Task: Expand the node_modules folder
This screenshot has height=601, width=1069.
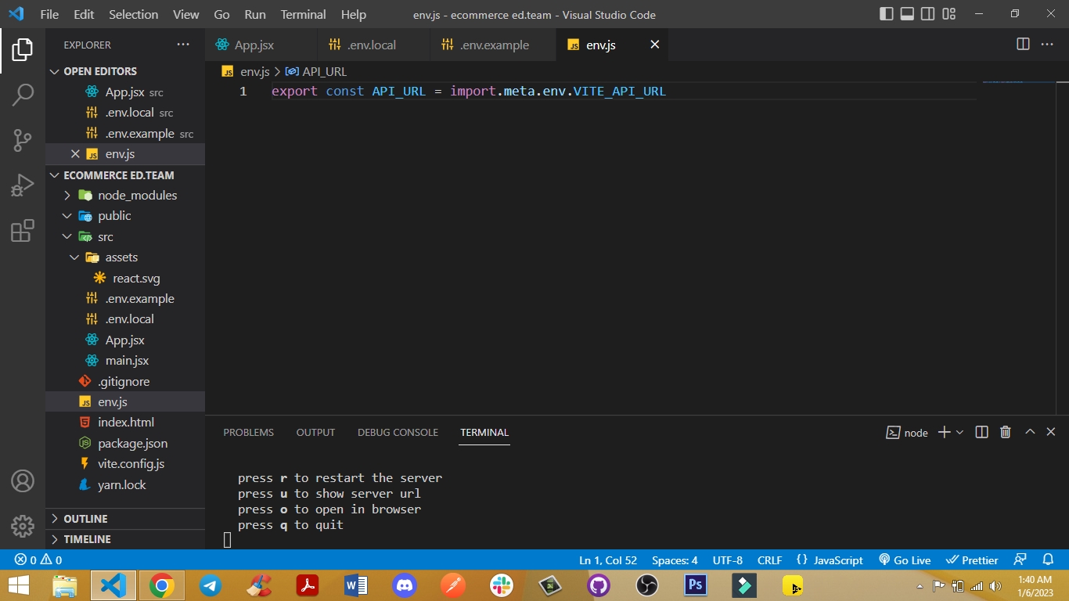Action: point(137,195)
